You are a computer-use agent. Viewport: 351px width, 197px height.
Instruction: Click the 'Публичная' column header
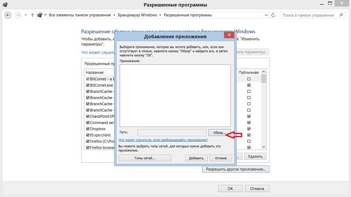tap(248, 72)
